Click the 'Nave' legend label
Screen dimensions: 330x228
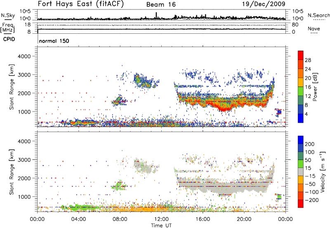pos(314,28)
